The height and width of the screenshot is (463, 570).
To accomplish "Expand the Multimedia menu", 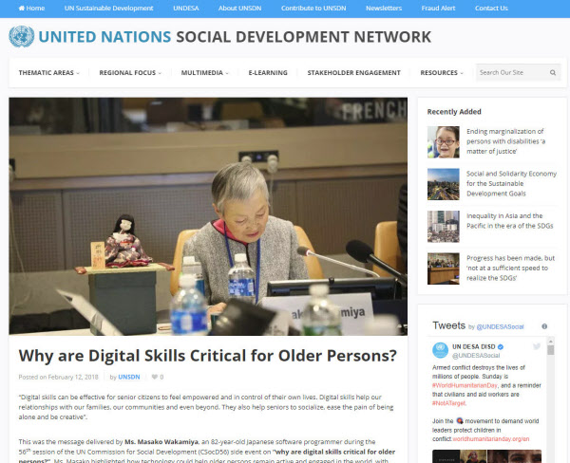I will 205,73.
